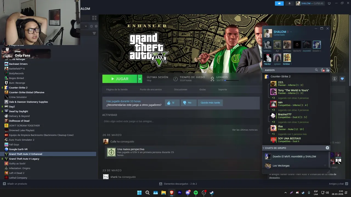Click the No thumbs-down button
The height and width of the screenshot is (197, 351).
(189, 103)
